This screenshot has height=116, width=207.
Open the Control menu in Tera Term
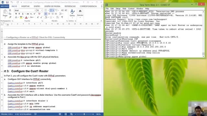131,9
